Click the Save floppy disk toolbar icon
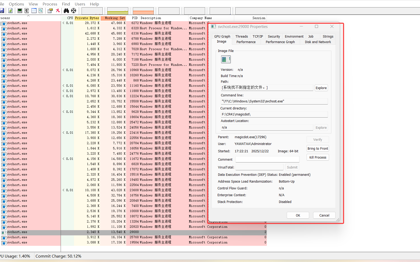Screen dimensions: 420x262 tap(2, 10)
